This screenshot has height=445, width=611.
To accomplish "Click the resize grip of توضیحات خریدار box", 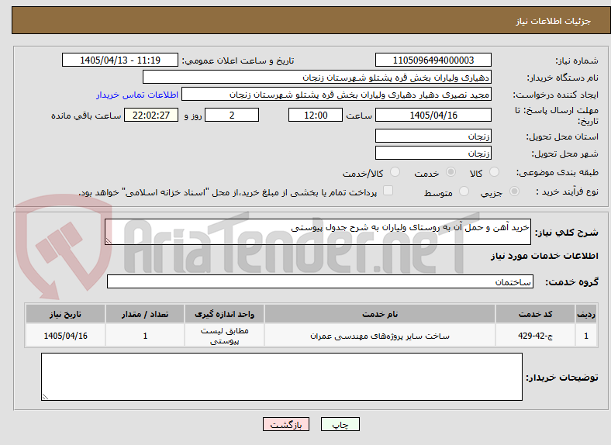I will [45, 397].
